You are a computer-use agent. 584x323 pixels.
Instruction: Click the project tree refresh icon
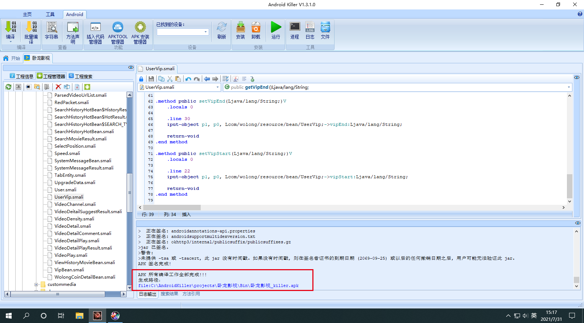8,87
